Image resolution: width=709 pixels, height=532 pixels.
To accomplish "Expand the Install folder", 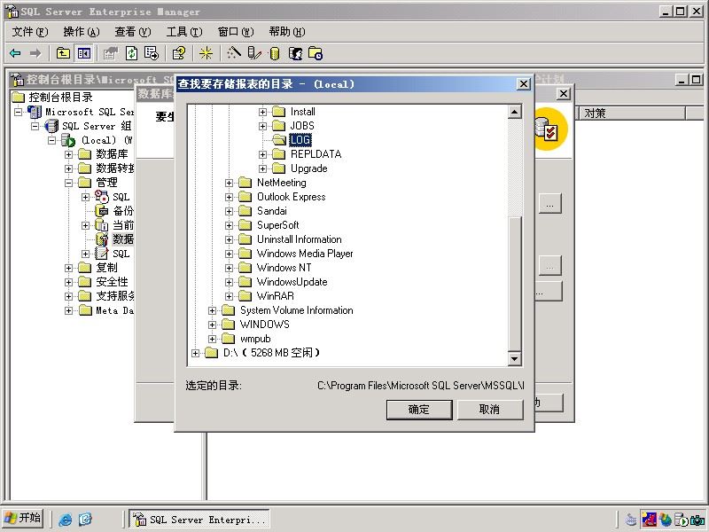I will (262, 112).
